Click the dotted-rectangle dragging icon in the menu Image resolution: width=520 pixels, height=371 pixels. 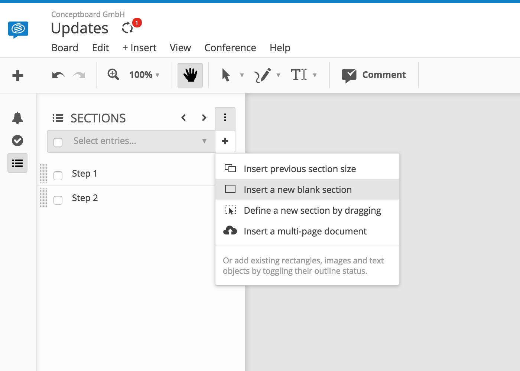[x=230, y=210]
